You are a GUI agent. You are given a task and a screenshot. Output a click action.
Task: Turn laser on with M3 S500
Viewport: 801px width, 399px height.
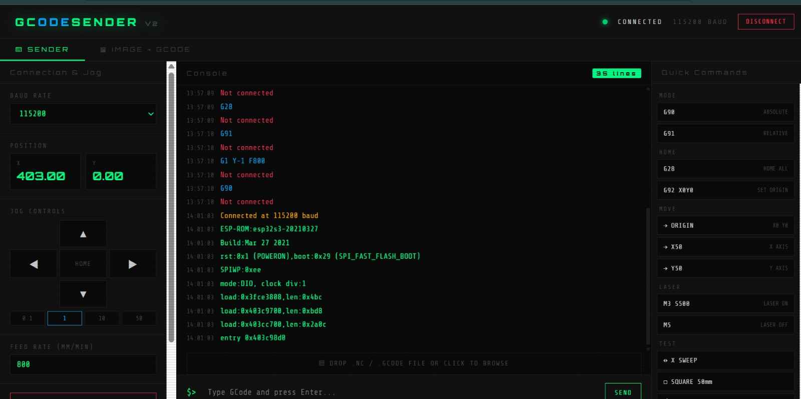725,303
